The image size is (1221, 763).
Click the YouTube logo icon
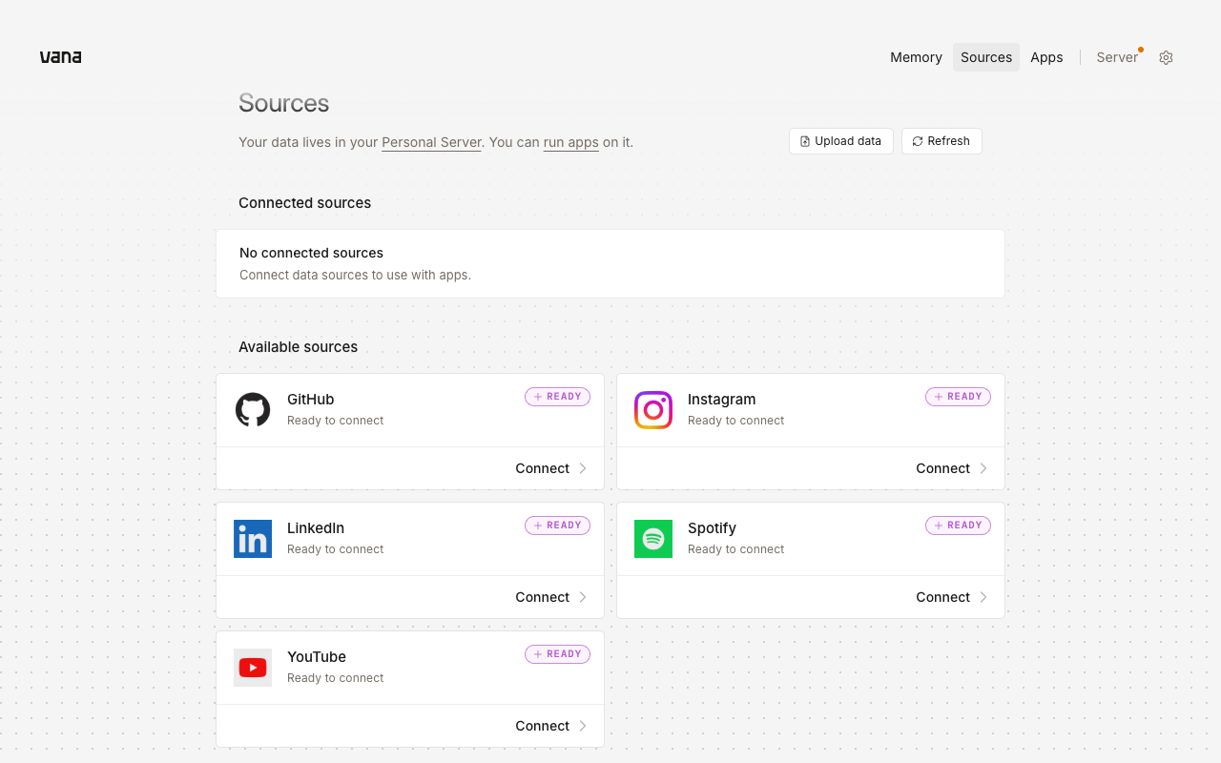pyautogui.click(x=253, y=668)
